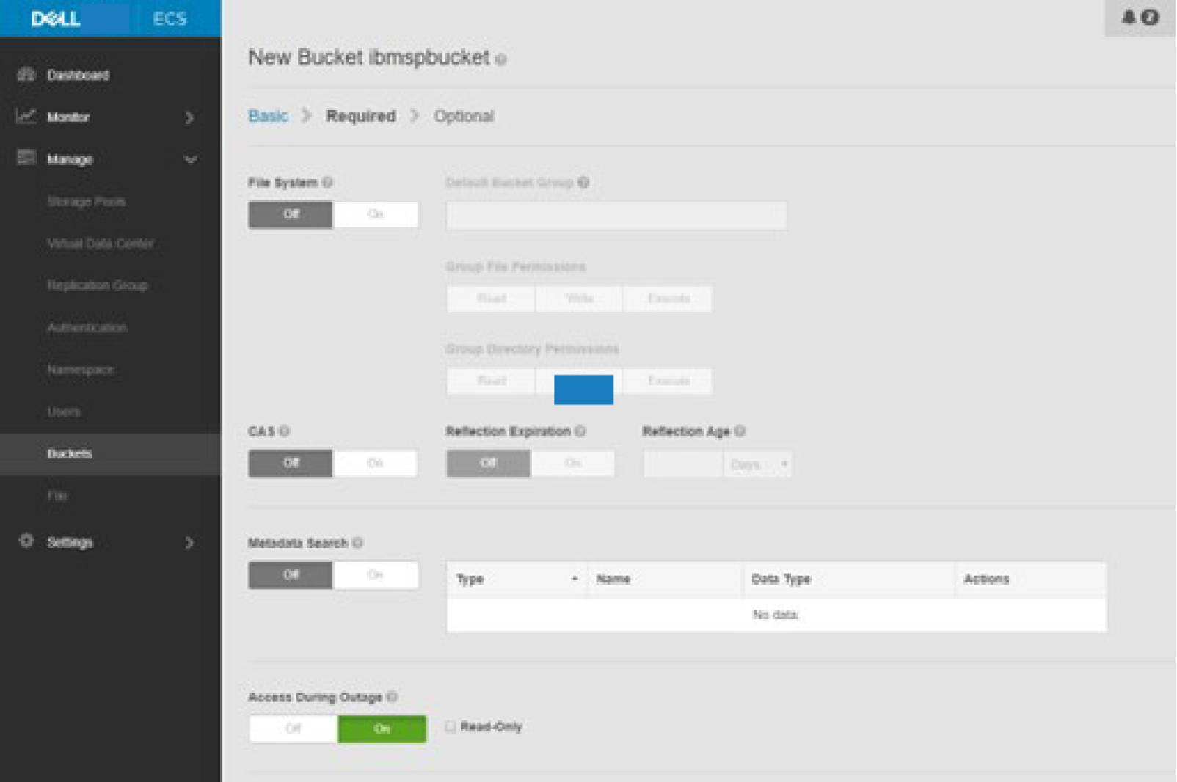Set Reflection Expiration to Off

[x=488, y=463]
